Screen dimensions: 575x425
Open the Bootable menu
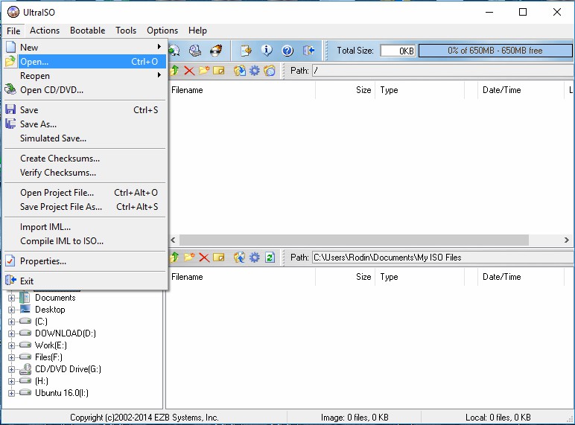(88, 31)
